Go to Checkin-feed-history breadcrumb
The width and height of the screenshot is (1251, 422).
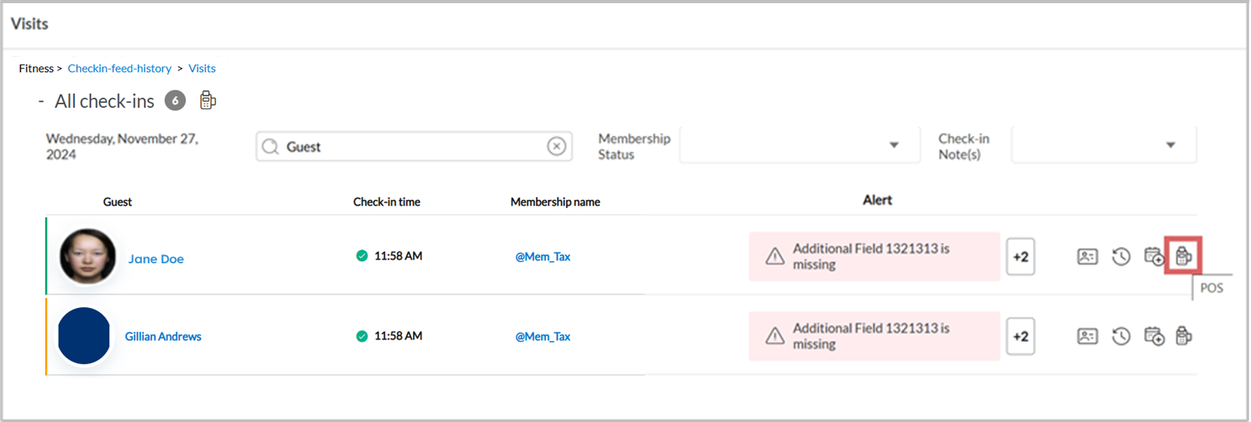click(120, 68)
